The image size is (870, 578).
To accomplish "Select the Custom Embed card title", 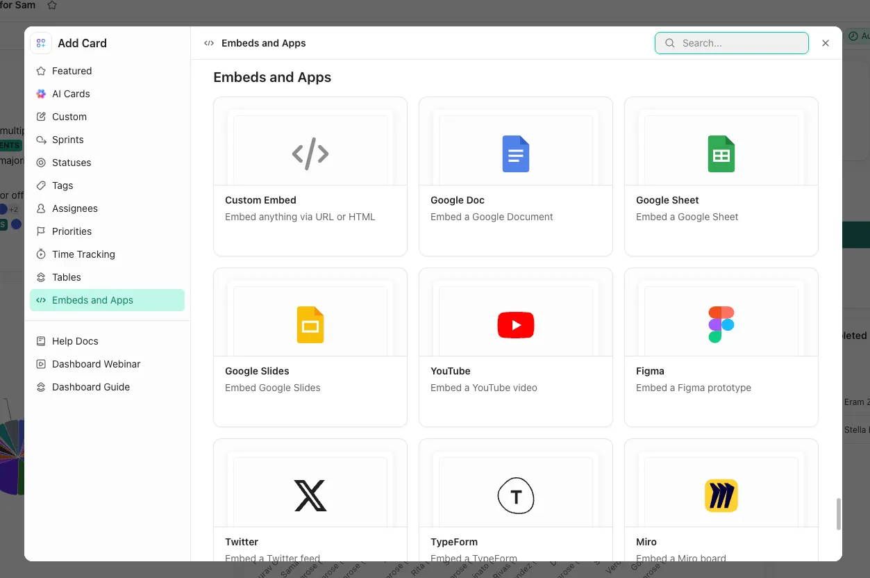I will pyautogui.click(x=260, y=200).
